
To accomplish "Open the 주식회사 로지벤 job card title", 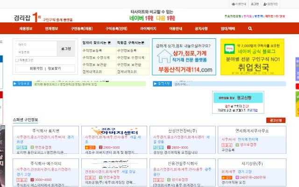I will click(46, 131).
